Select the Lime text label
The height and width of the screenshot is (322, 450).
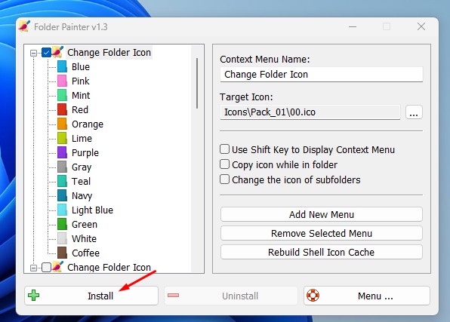(x=82, y=138)
